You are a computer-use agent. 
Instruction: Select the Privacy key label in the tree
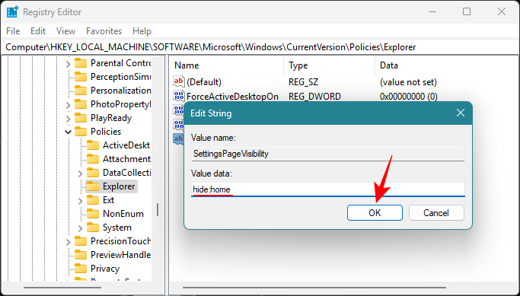coord(105,269)
